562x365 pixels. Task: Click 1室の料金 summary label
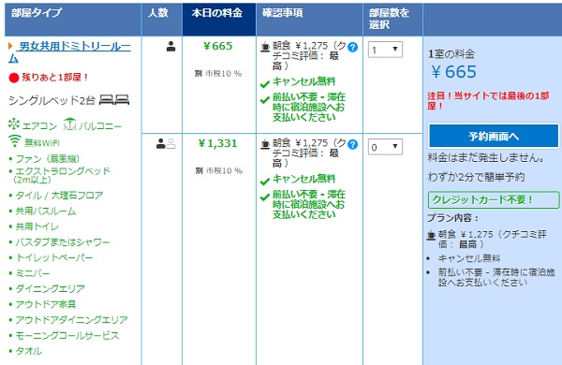pyautogui.click(x=451, y=54)
